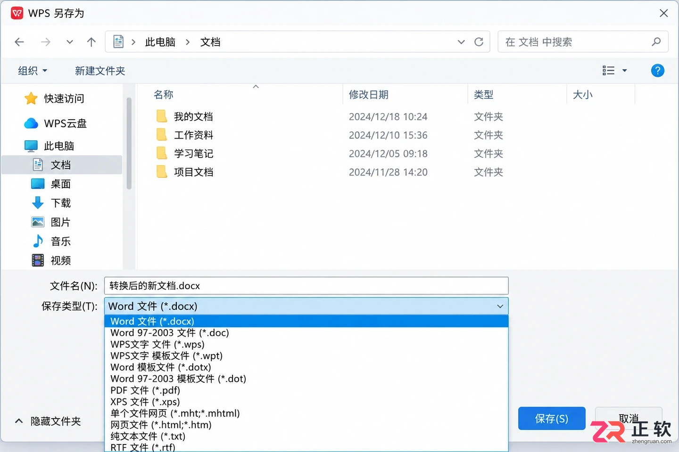The image size is (679, 452).
Task: Select 此电脑 in the navigation pane
Action: (x=50, y=146)
